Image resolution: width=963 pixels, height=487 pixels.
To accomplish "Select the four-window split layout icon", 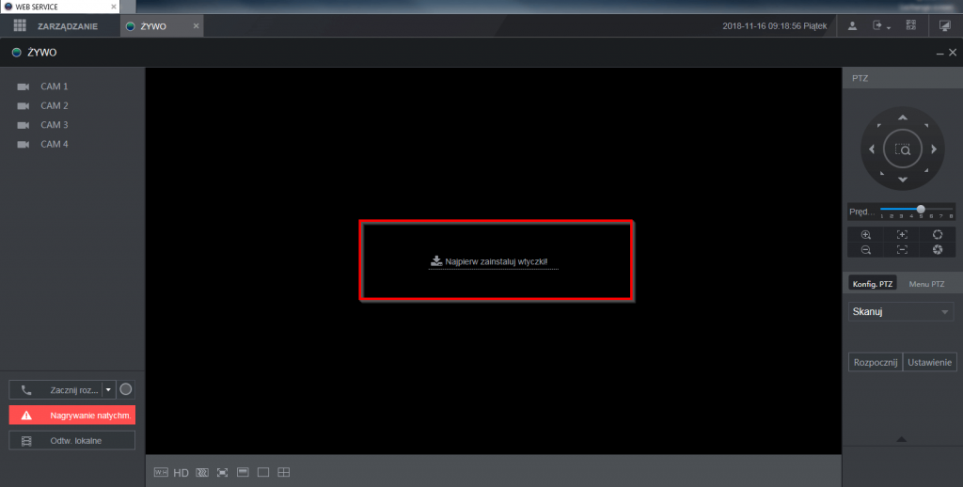I will click(284, 472).
